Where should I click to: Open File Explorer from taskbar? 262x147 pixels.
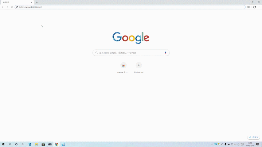click(x=37, y=144)
